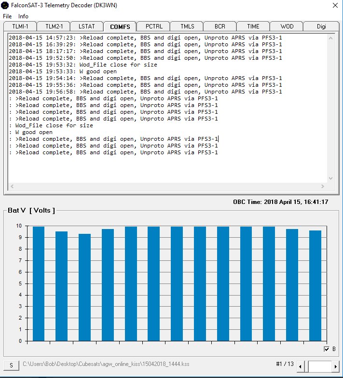Screen dimensions: 343x378
Task: Click the log horizontal scroll right arrow
Action: click(322, 186)
